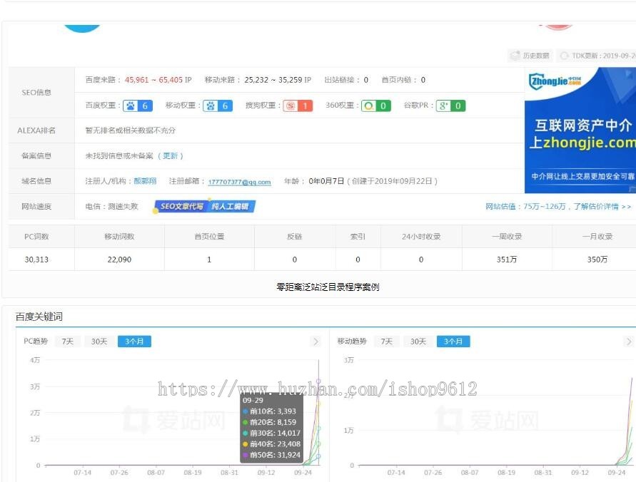Click the TDK更新 refresh icon

click(x=564, y=55)
